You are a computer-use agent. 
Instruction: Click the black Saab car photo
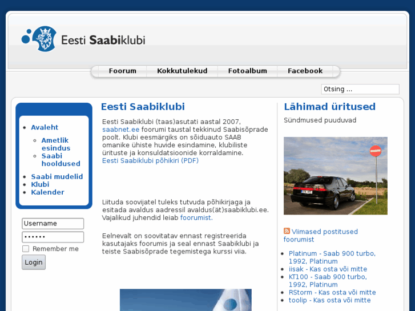point(336,176)
